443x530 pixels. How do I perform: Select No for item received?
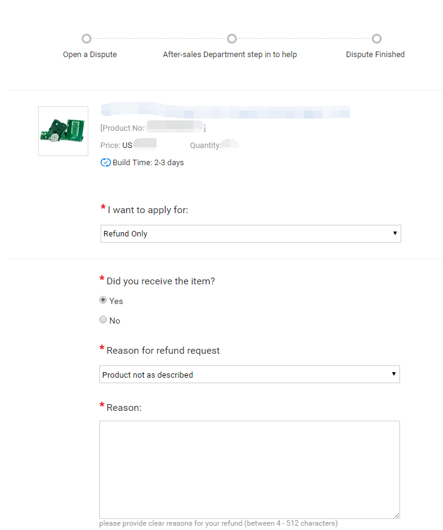(x=103, y=320)
